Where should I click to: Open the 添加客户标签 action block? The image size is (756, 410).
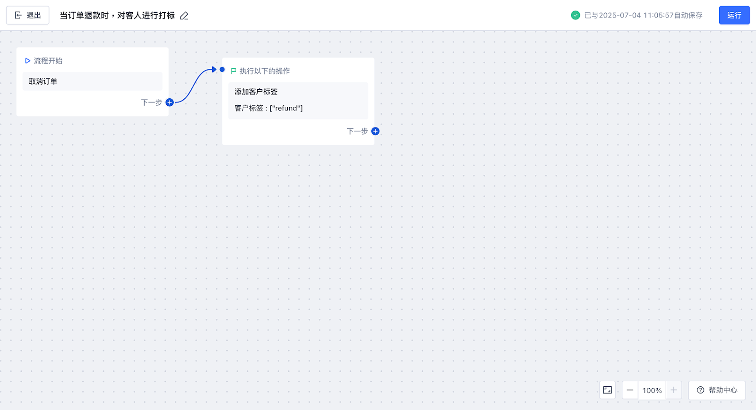tap(298, 101)
